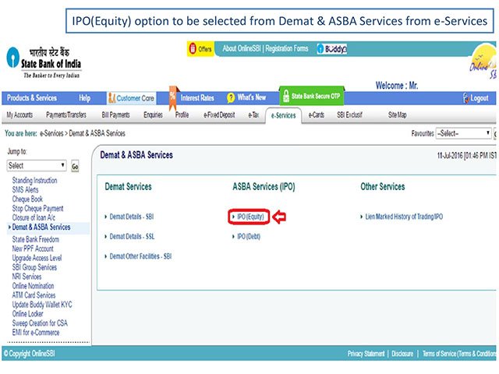Image resolution: width=499 pixels, height=374 pixels.
Task: Click Update Buddy Wallet KYC in sidebar
Action: point(42,305)
